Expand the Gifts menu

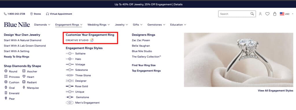point(138,25)
